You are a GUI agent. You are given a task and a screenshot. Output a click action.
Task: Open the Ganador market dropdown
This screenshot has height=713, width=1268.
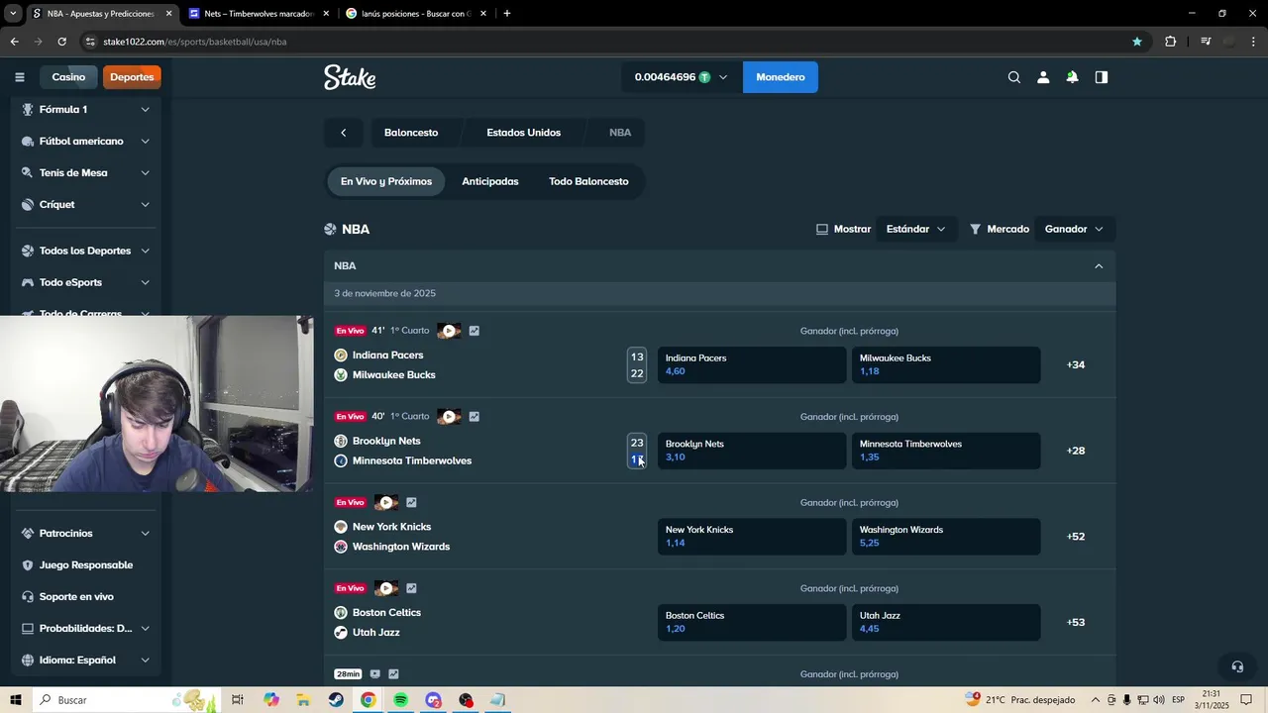click(x=1075, y=229)
